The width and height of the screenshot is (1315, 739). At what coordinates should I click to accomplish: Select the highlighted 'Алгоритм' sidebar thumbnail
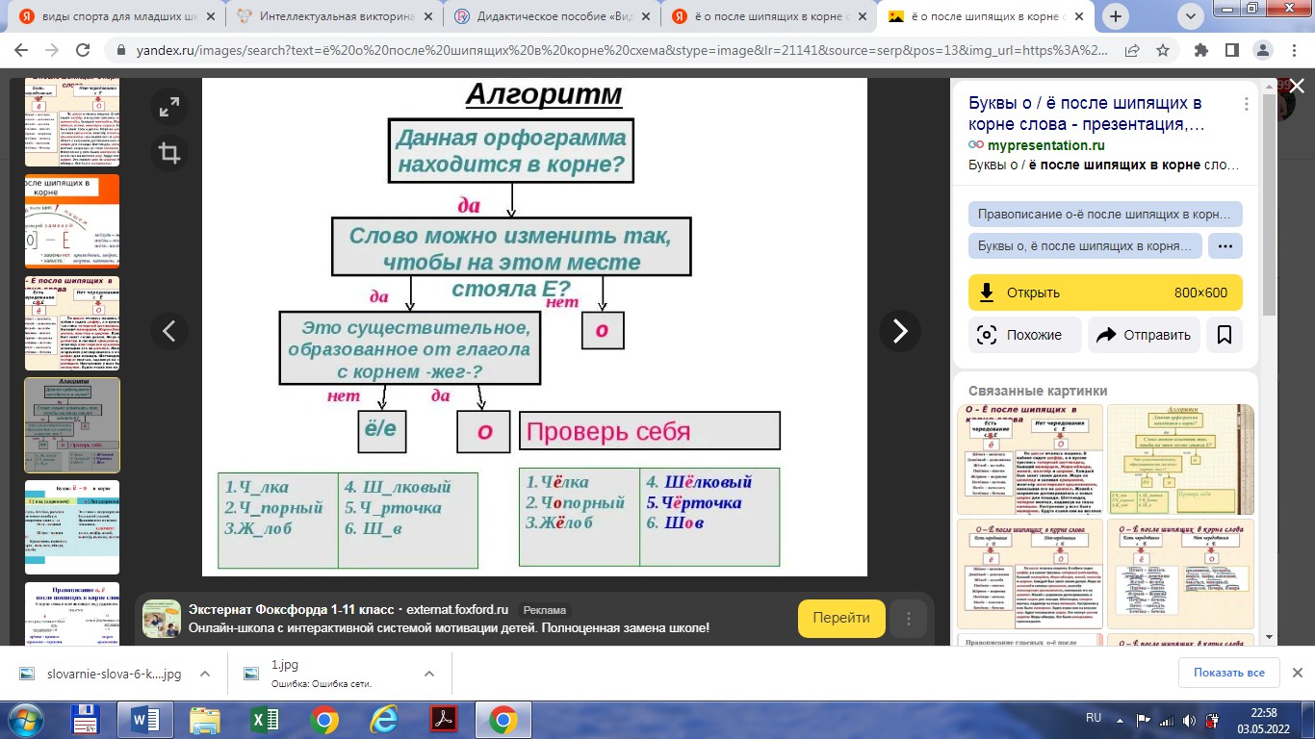click(x=72, y=424)
